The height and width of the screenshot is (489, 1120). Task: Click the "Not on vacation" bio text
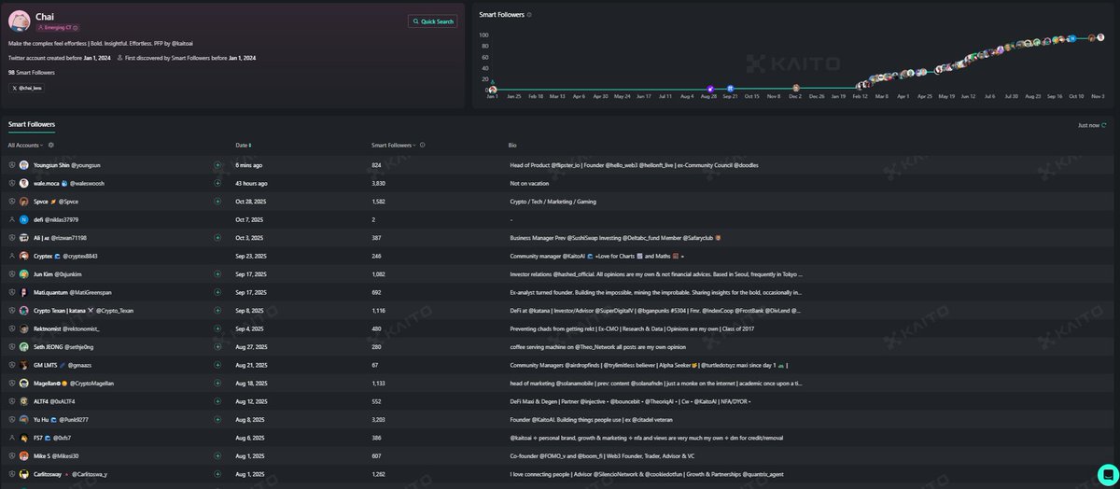(529, 183)
